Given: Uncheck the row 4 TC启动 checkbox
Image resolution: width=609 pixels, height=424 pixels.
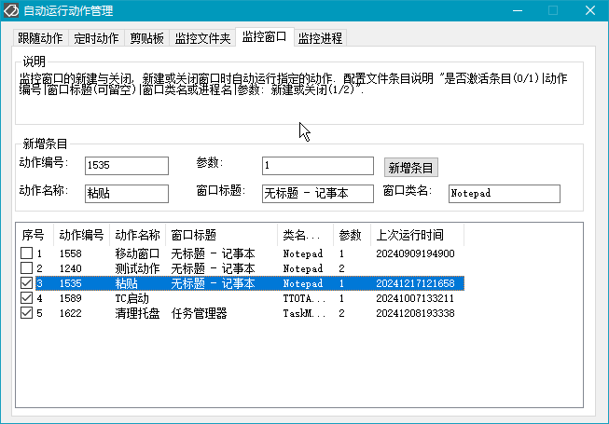Looking at the screenshot, I should tap(26, 298).
